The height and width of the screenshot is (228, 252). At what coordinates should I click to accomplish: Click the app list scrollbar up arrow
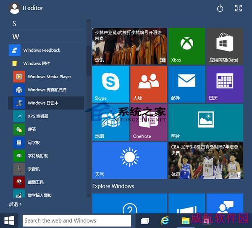pyautogui.click(x=89, y=21)
